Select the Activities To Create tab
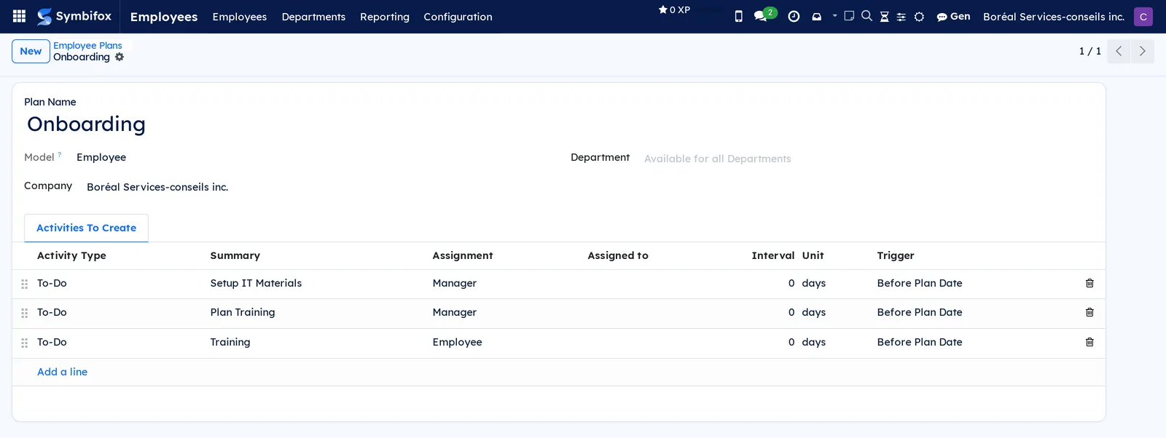 (x=86, y=228)
